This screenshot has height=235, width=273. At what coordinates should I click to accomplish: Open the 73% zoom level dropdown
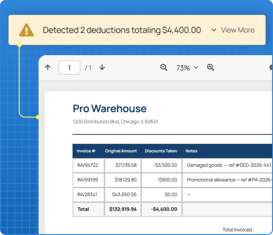coord(187,68)
